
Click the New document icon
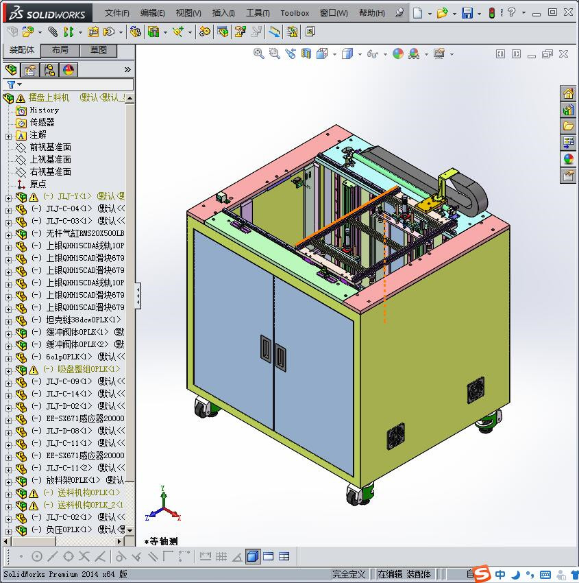pos(418,13)
